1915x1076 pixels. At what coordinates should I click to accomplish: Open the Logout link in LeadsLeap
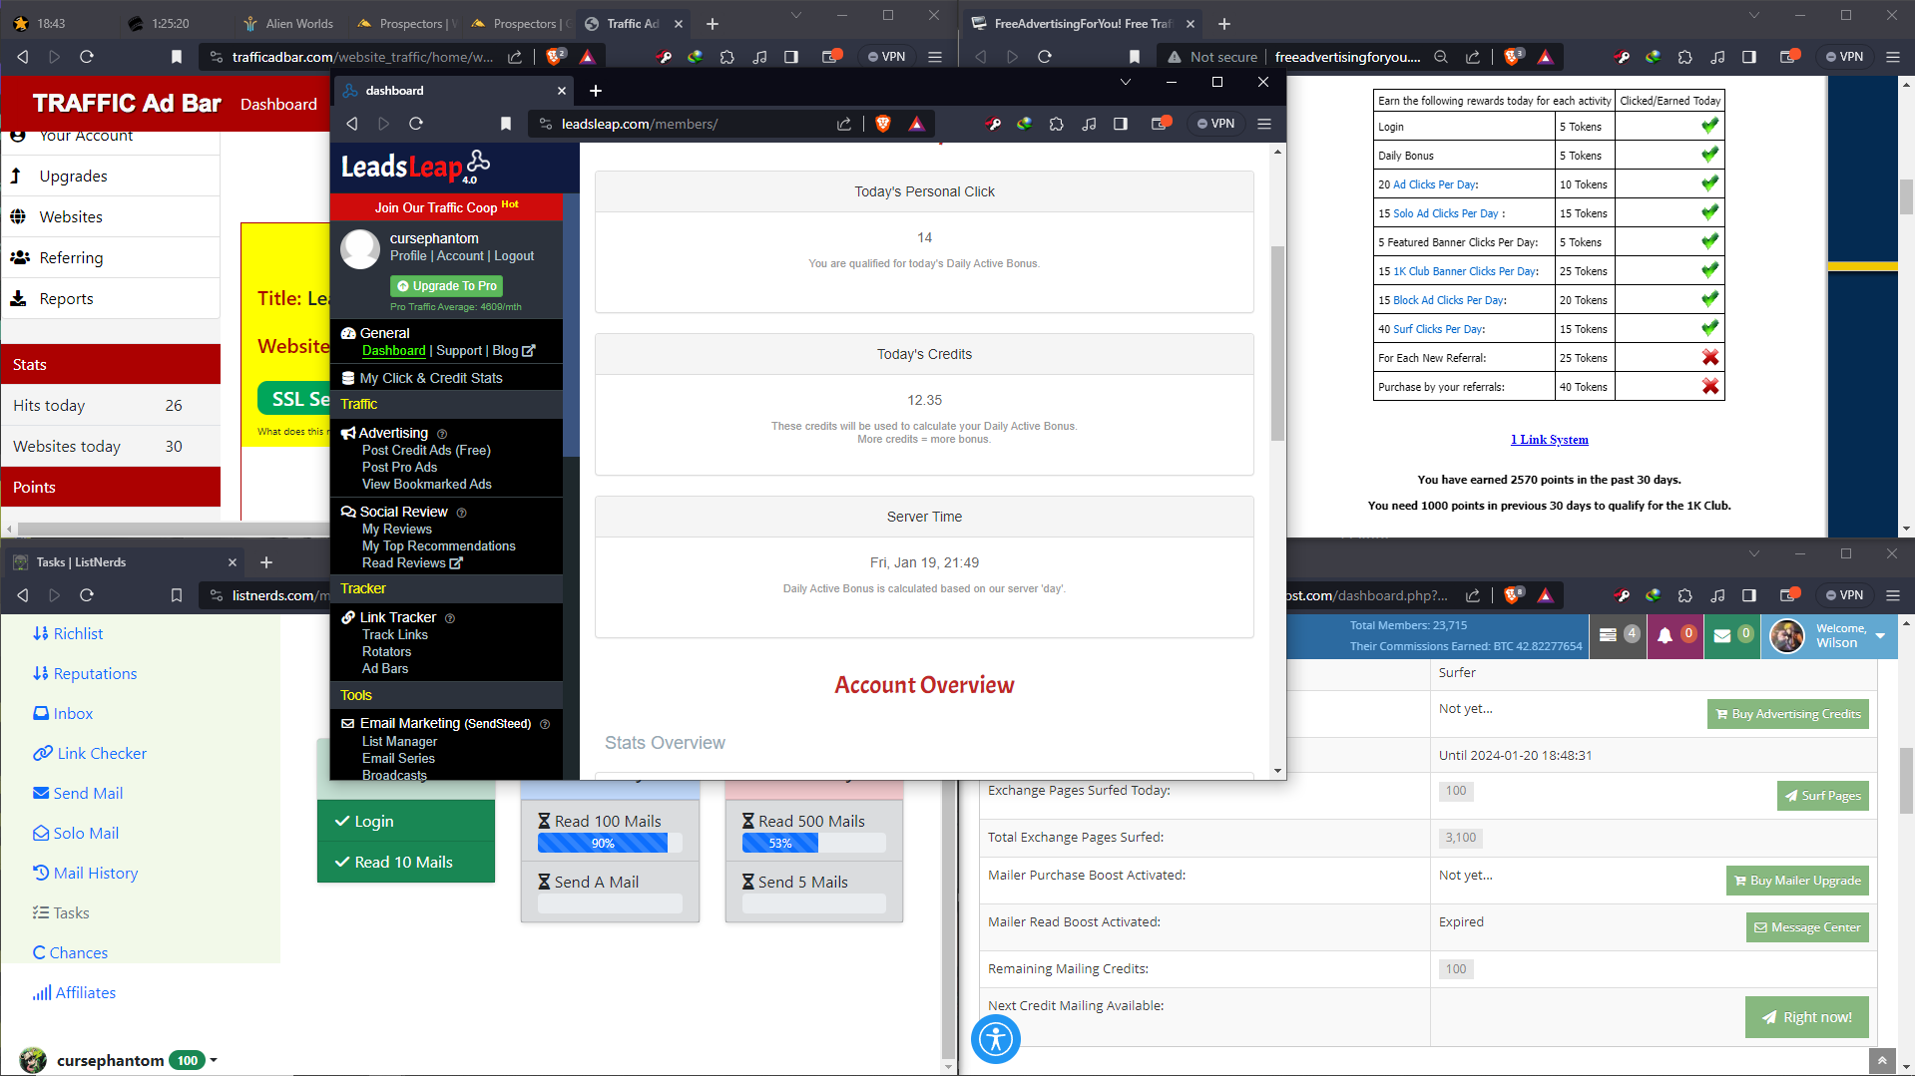[x=514, y=256]
